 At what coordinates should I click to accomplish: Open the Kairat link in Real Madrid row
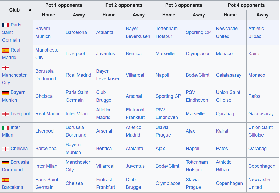254,54
